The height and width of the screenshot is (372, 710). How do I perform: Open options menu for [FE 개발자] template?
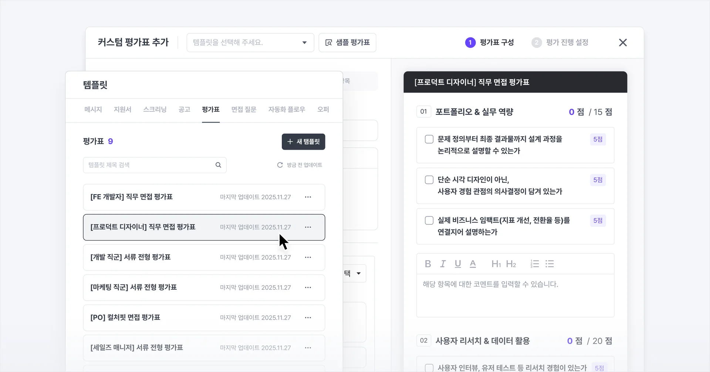click(x=308, y=197)
